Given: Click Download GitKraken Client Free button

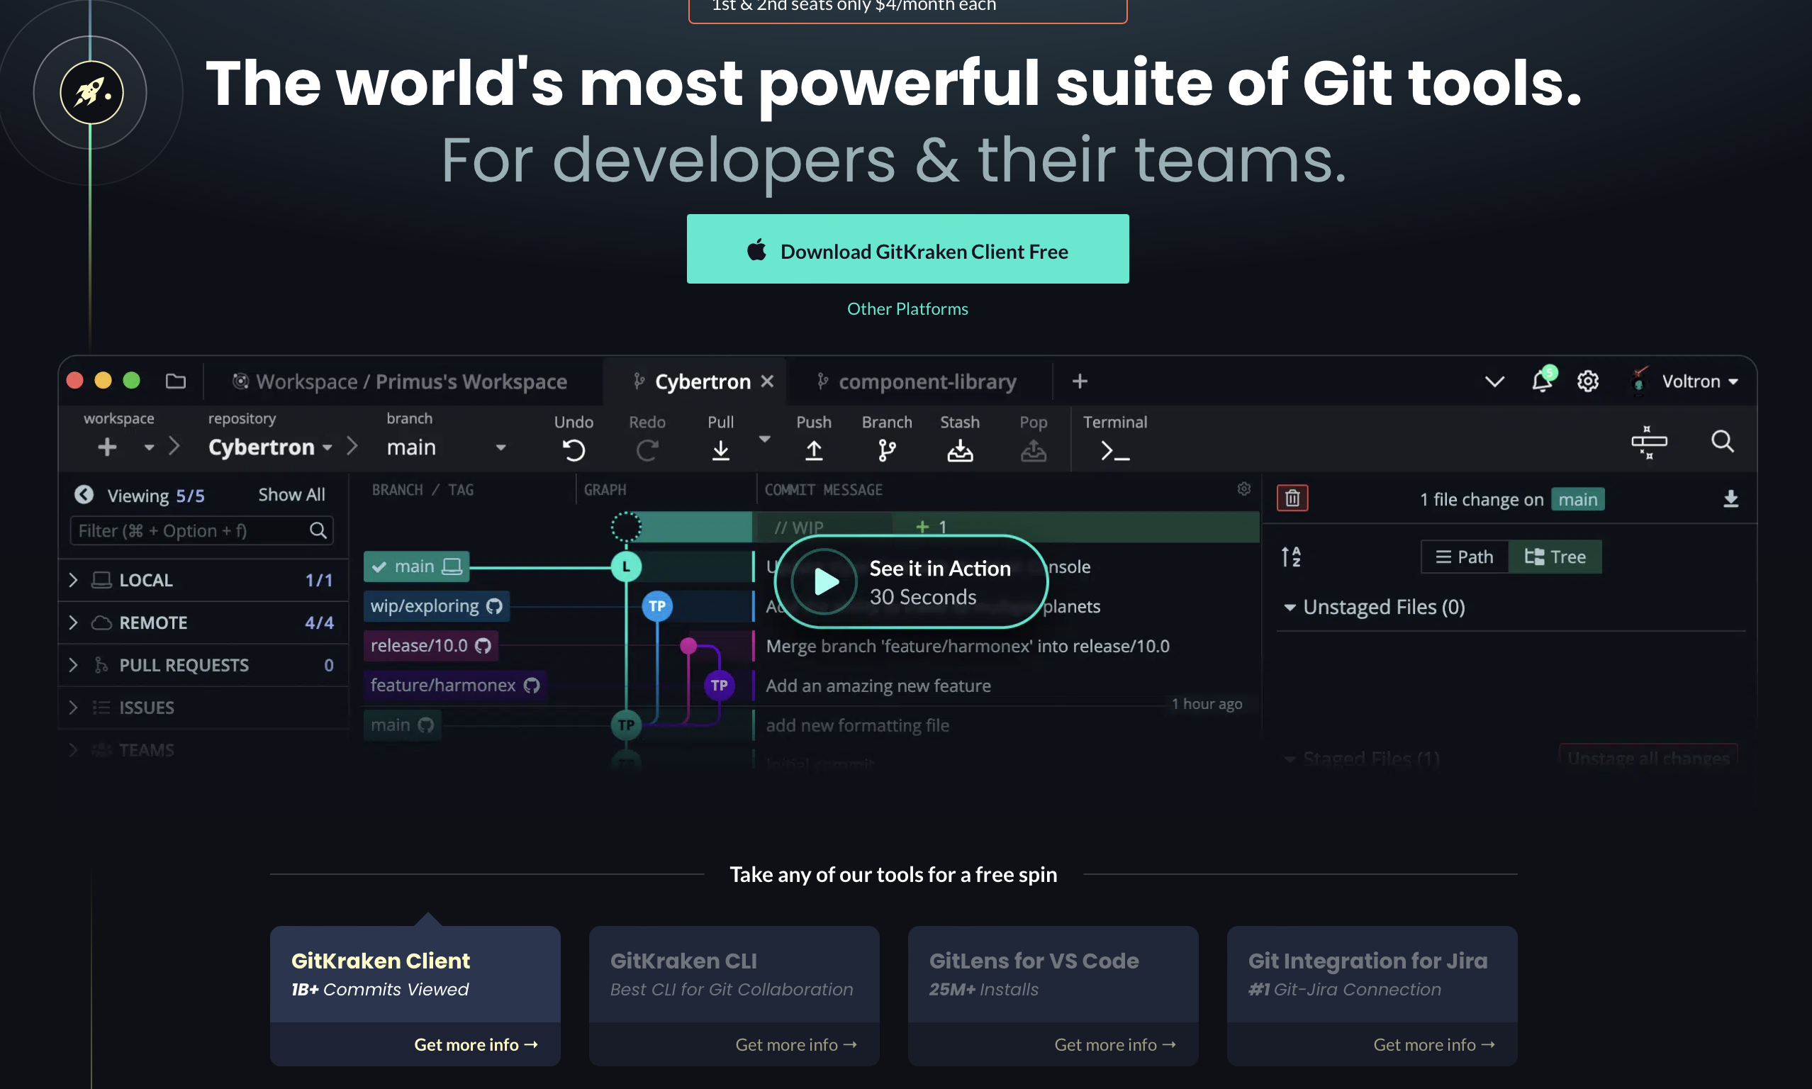Looking at the screenshot, I should pyautogui.click(x=907, y=249).
